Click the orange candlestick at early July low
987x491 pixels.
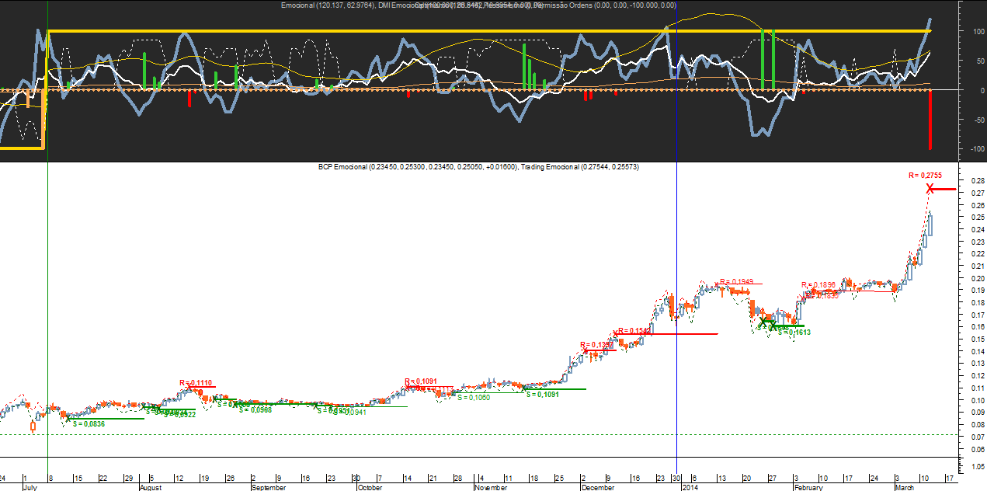coord(33,426)
